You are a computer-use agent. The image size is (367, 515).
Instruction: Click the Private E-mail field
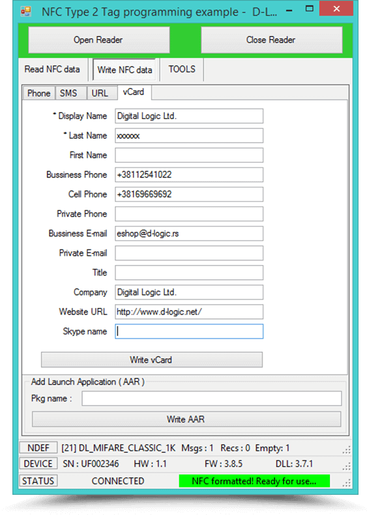(x=189, y=253)
